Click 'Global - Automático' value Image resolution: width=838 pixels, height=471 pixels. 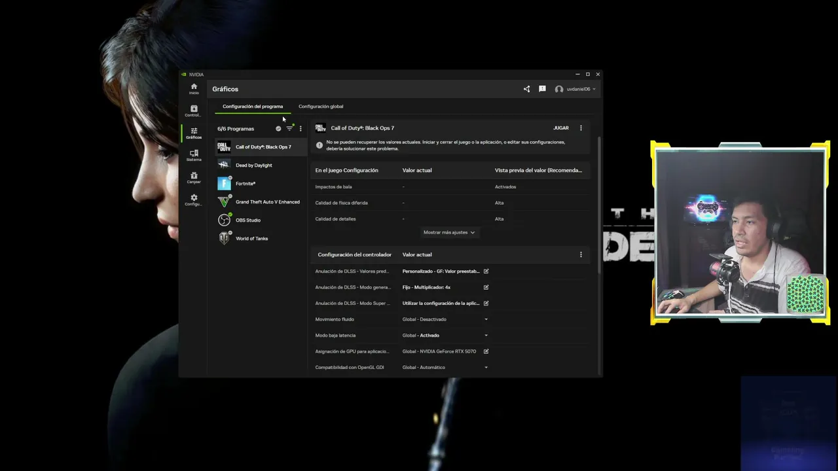click(424, 368)
